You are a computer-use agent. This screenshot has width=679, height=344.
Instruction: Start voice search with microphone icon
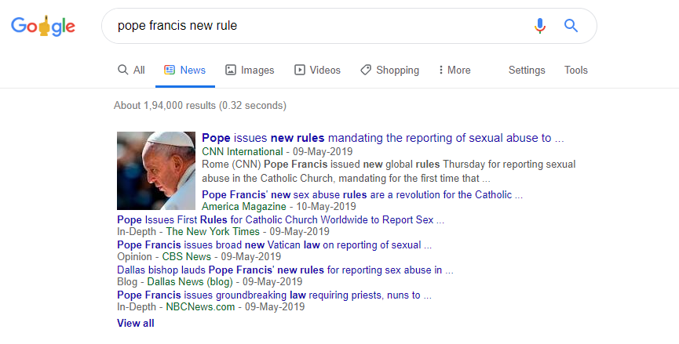(x=539, y=26)
